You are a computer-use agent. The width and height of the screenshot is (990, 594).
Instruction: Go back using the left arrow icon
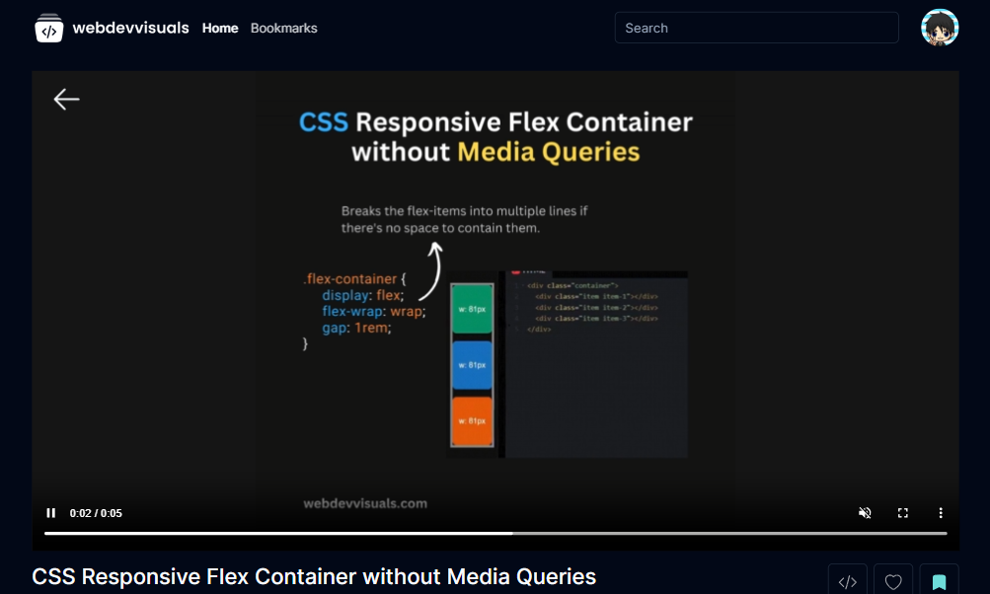pos(66,99)
